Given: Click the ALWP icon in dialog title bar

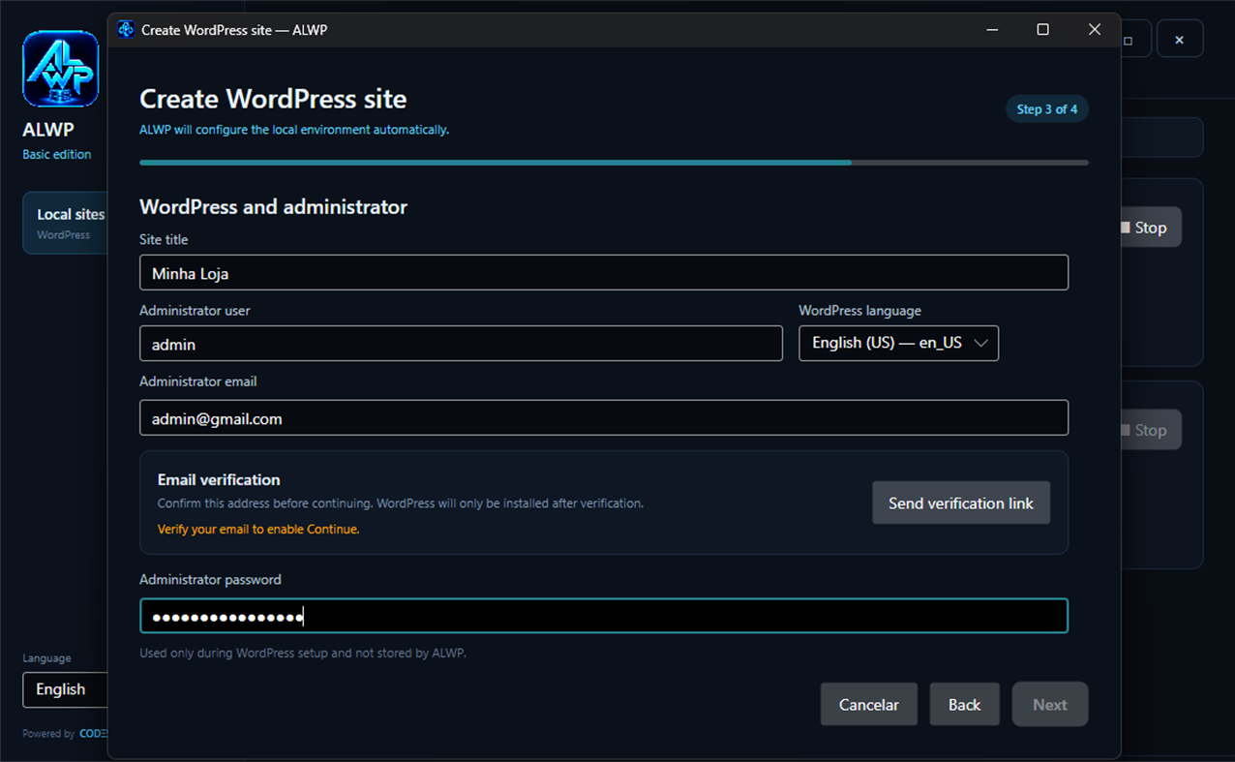Looking at the screenshot, I should (x=126, y=30).
